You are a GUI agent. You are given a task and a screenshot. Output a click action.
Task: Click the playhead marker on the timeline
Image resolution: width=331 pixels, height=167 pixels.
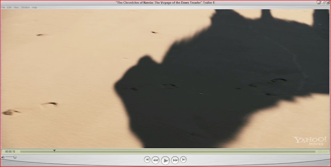[x=54, y=151]
